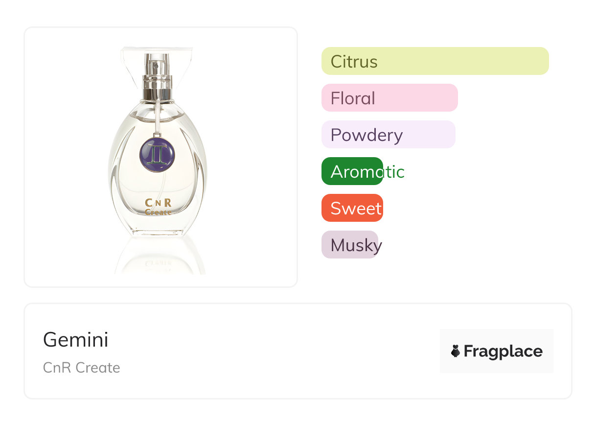The width and height of the screenshot is (596, 423).
Task: Click the green Aromatic accord bar
Action: 352,171
